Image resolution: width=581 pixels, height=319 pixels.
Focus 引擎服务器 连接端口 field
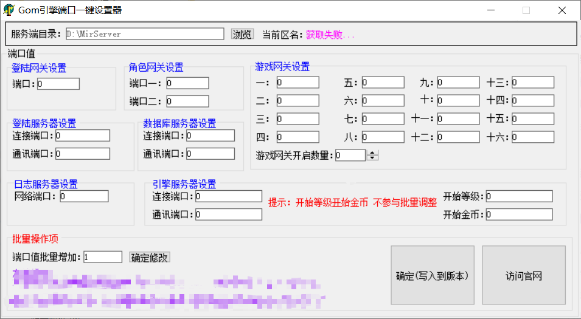229,196
